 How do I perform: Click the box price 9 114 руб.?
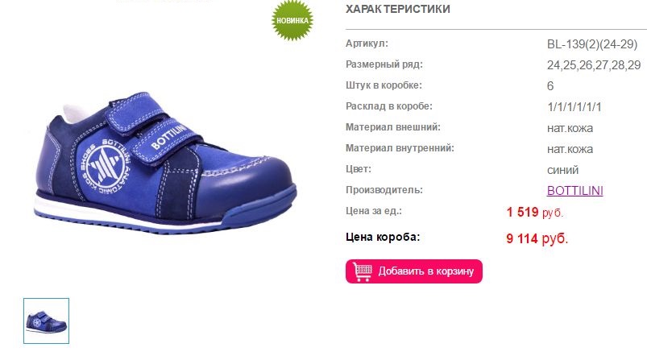click(537, 238)
